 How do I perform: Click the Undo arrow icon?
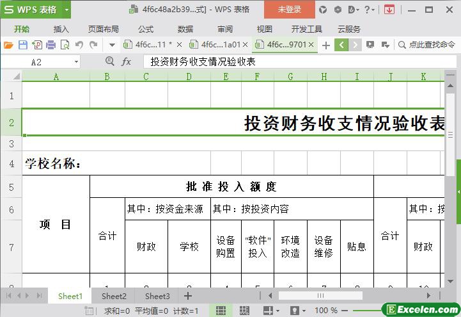coord(79,45)
